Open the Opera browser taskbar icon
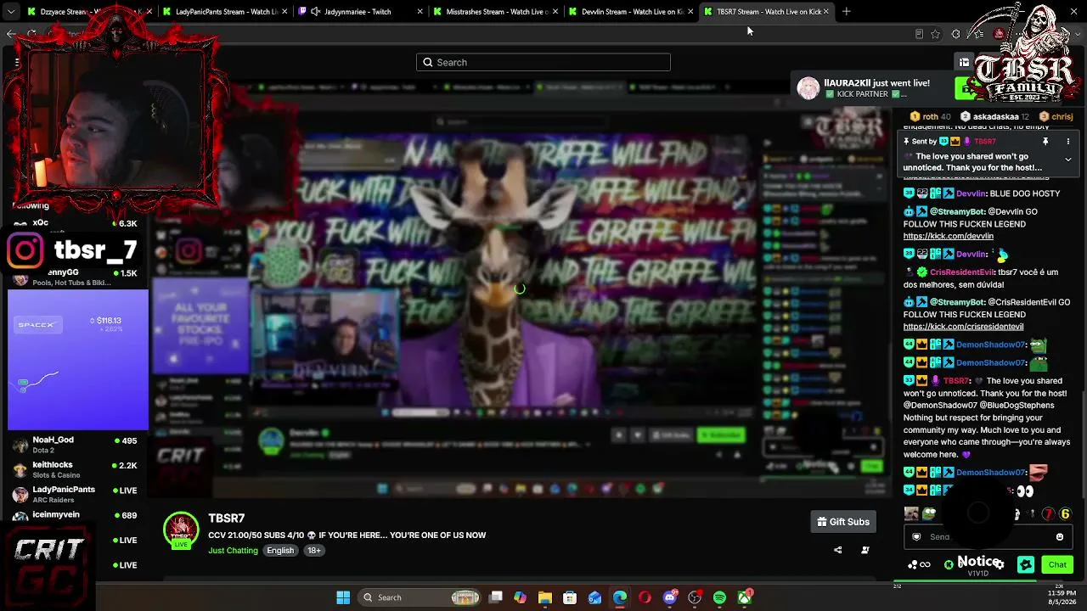This screenshot has height=611, width=1087. click(645, 597)
